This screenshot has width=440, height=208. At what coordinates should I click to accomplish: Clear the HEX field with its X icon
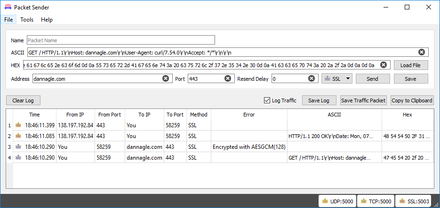(384, 65)
